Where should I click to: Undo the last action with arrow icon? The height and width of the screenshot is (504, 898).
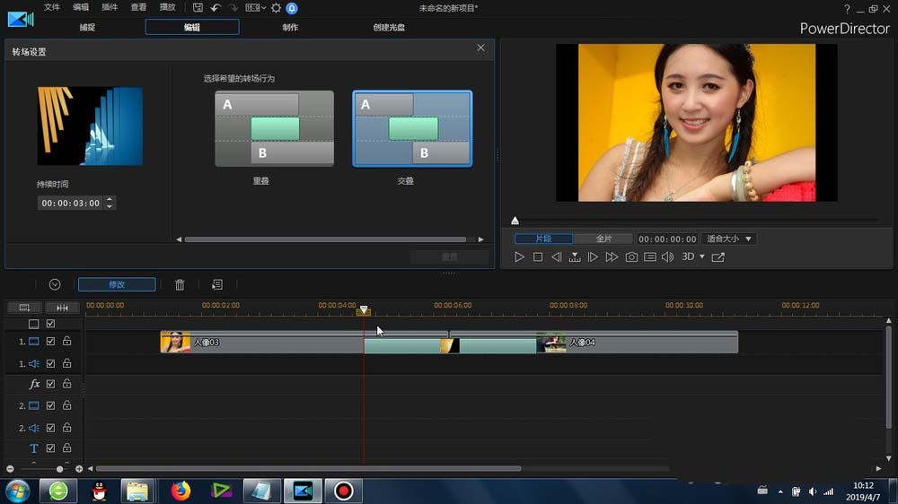[x=216, y=8]
